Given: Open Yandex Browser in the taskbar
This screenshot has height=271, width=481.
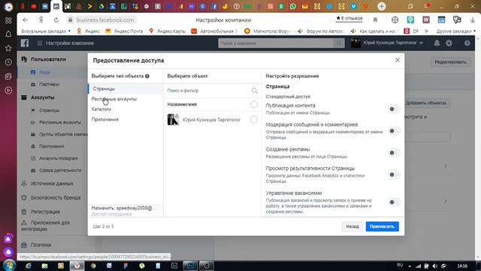Looking at the screenshot, I should point(77,266).
